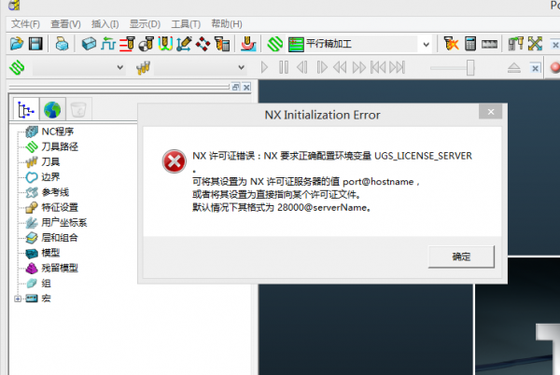
Task: Click the simulation speed slider handle
Action: click(x=470, y=67)
